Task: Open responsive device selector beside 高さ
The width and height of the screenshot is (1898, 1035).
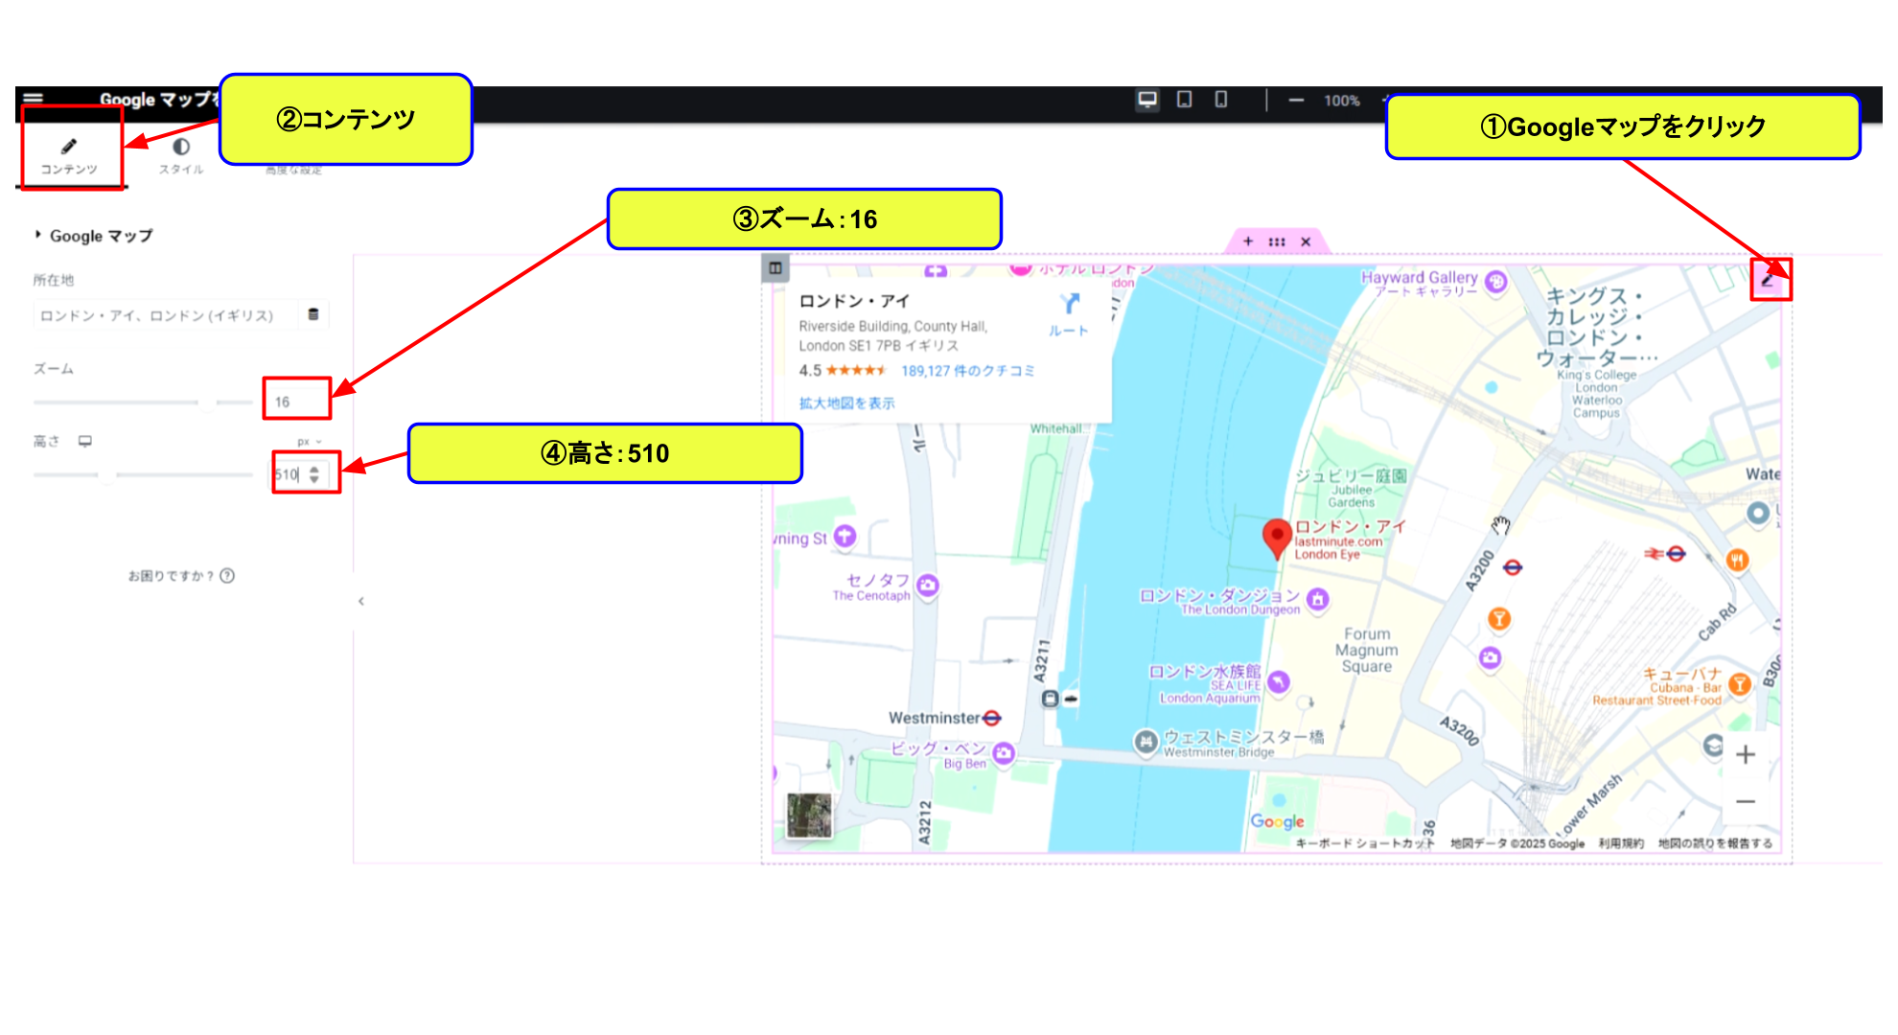Action: [x=85, y=441]
